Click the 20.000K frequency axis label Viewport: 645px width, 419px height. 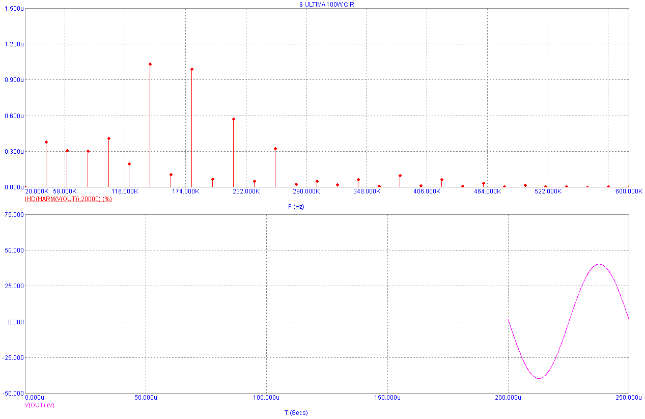pos(37,191)
